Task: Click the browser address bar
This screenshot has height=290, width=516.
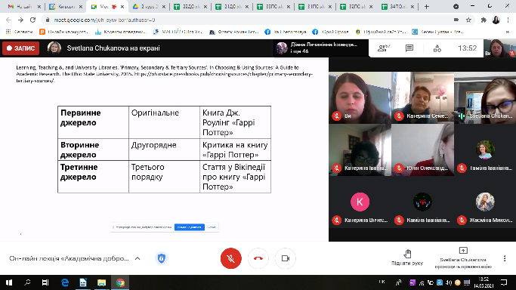Action: point(250,20)
